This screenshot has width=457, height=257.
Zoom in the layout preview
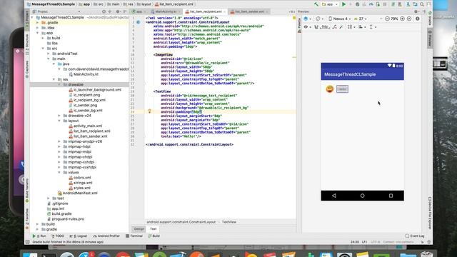pyautogui.click(x=402, y=19)
